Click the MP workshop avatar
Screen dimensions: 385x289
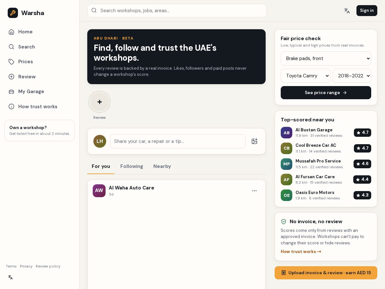(287, 164)
